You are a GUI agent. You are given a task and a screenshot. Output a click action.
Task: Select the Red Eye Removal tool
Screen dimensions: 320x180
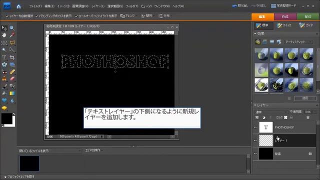click(x=4, y=72)
